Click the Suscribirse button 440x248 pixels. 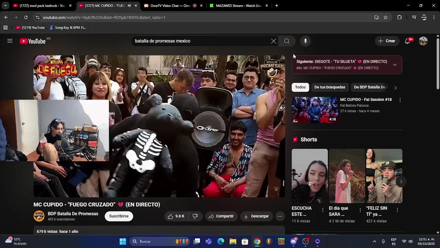point(119,216)
